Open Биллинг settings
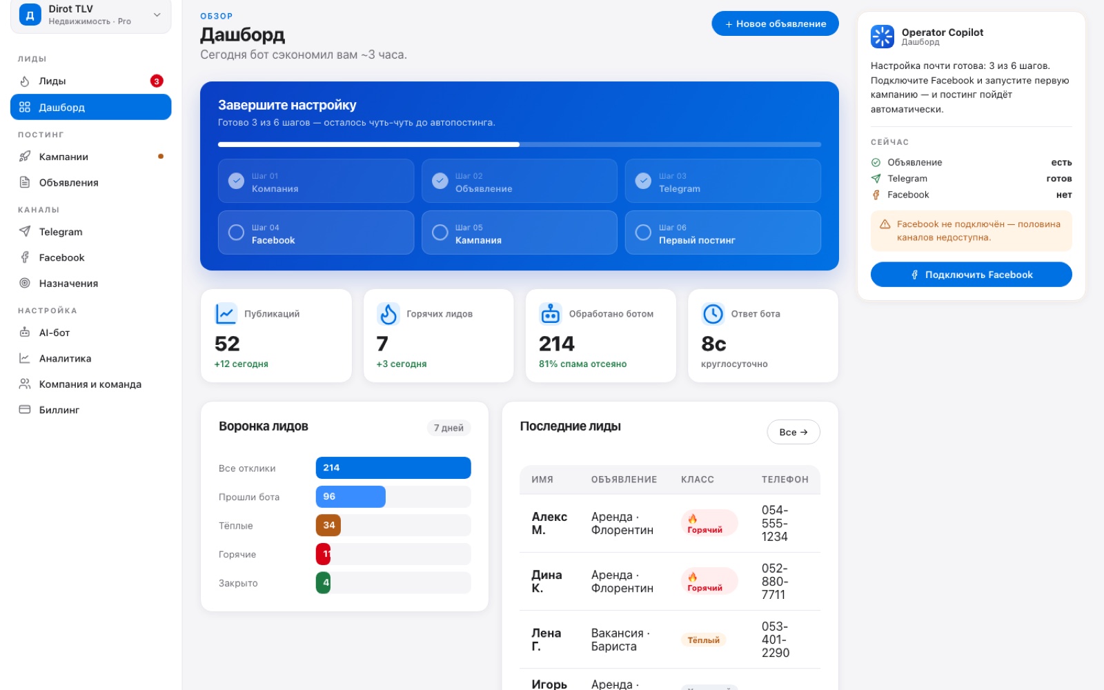Viewport: 1104px width, 690px height. 90,409
